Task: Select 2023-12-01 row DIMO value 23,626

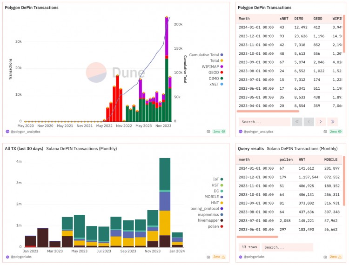Action: pyautogui.click(x=301, y=36)
